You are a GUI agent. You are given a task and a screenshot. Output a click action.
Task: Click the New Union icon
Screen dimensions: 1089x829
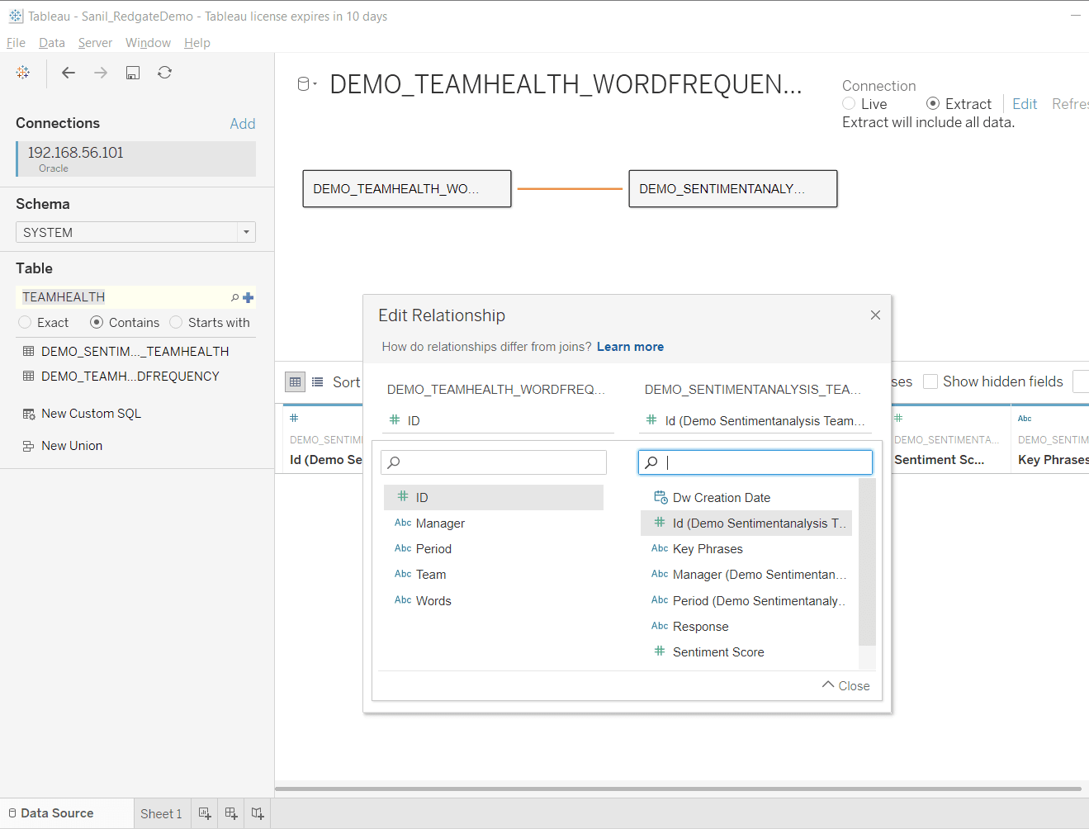click(29, 446)
